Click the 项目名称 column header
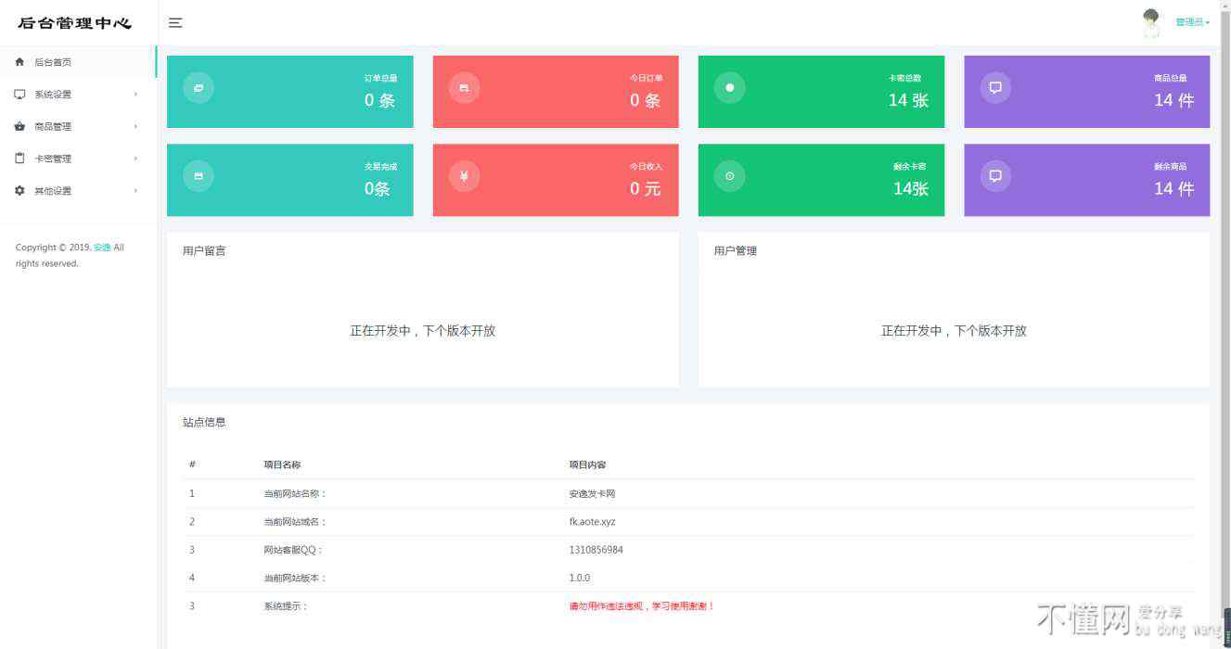Image resolution: width=1231 pixels, height=649 pixels. pyautogui.click(x=282, y=464)
